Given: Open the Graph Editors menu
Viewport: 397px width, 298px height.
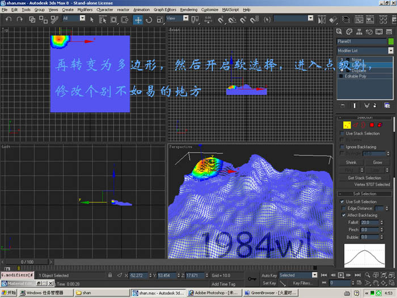Looking at the screenshot, I should (x=165, y=10).
